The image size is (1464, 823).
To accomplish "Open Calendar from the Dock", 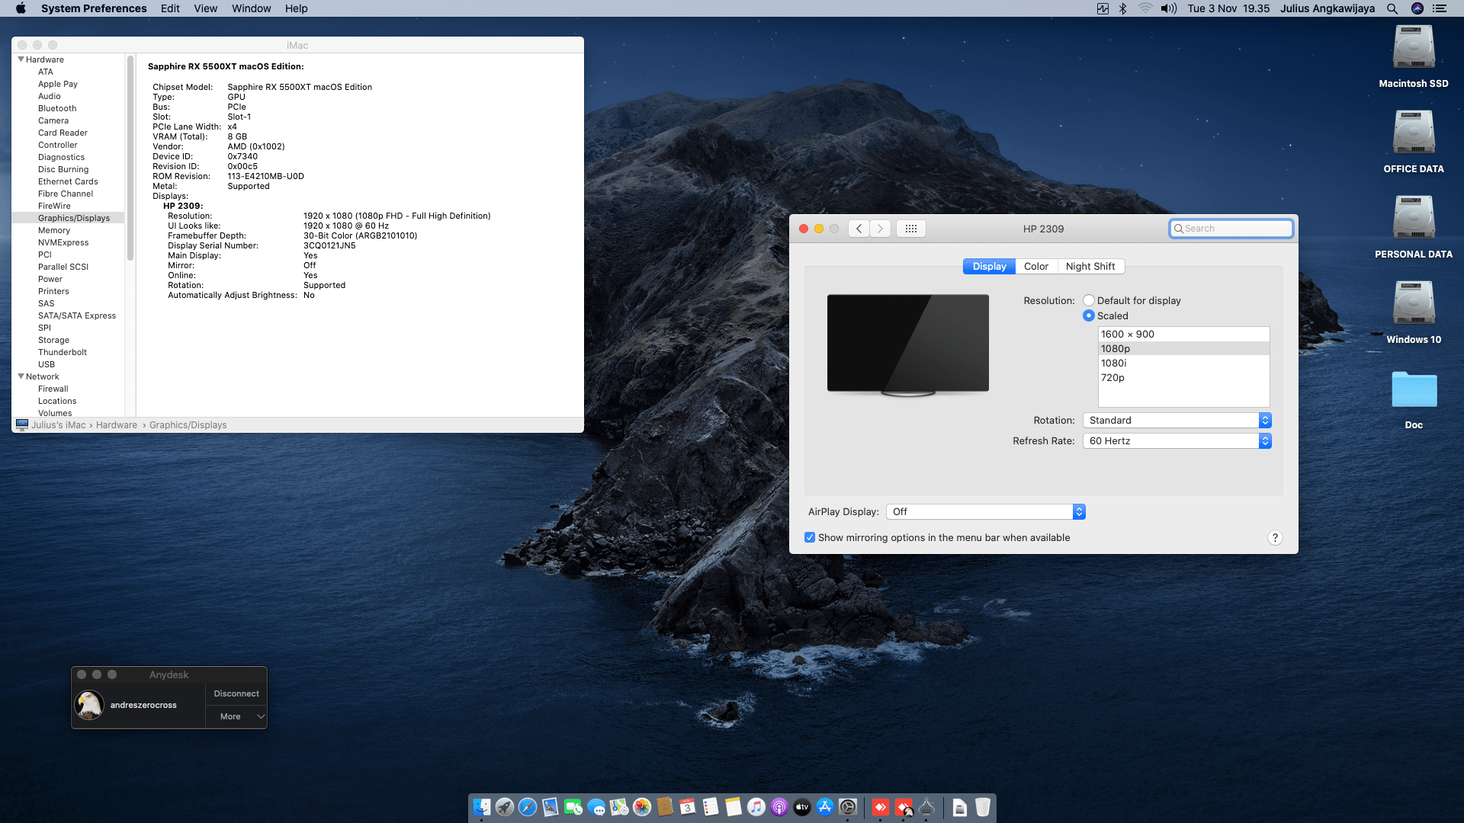I will [x=688, y=807].
